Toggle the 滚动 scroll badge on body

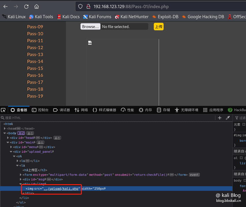(x=21, y=133)
